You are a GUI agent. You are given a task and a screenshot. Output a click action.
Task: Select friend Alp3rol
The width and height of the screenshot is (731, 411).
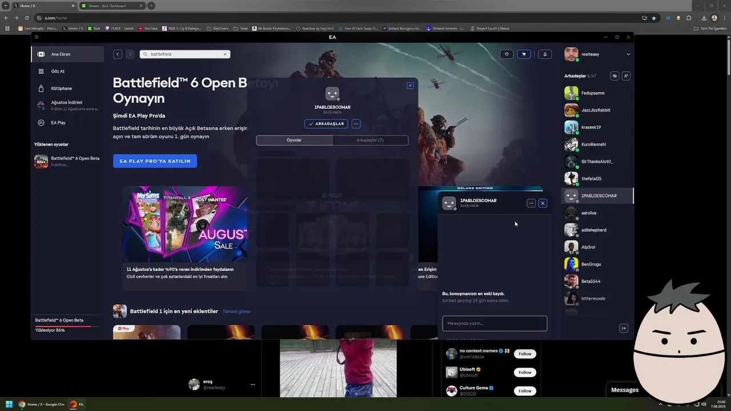point(597,247)
